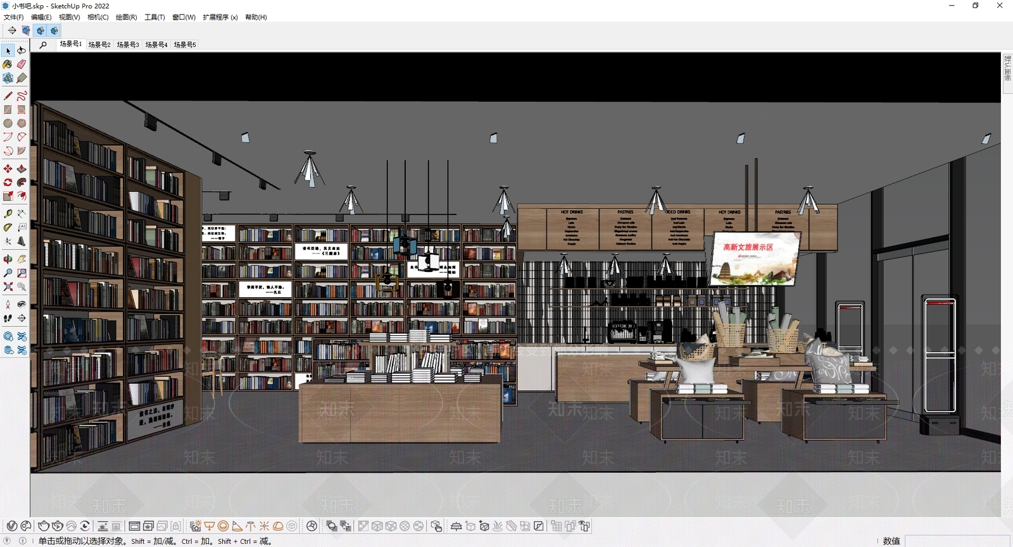Screen dimensions: 1013x547
Task: Activate the Look Around eye tool
Action: click(x=22, y=305)
